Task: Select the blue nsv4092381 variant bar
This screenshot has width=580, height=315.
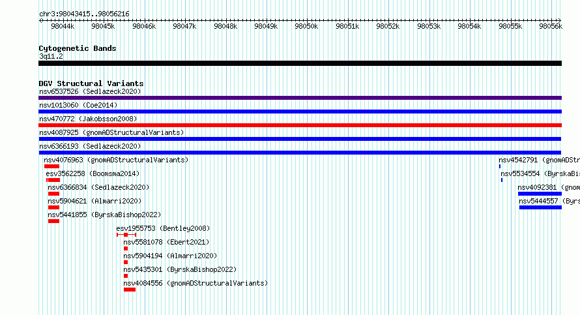Action: tap(540, 194)
